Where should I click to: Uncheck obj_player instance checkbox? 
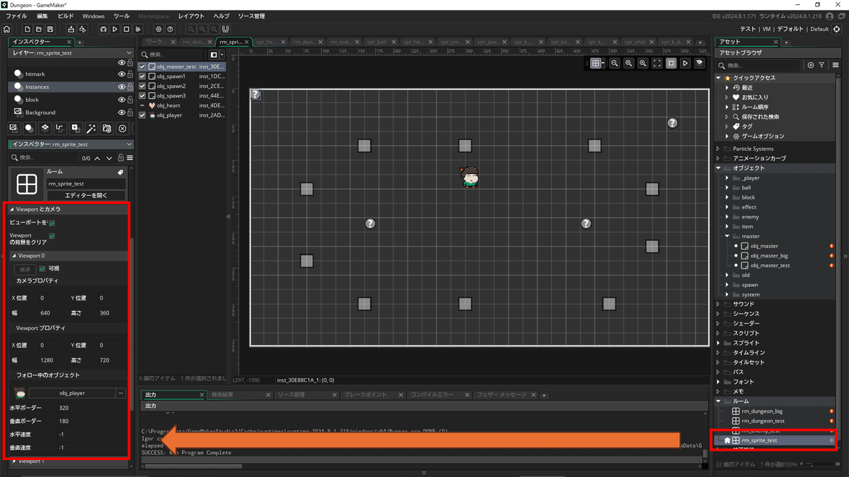pos(142,114)
